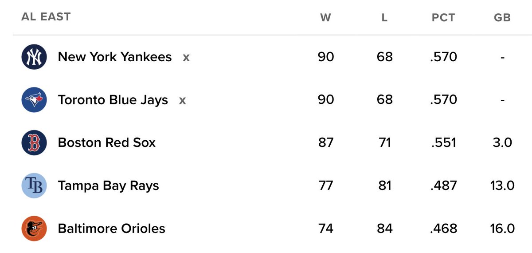The image size is (532, 253).
Task: Sort standings by the L column header
Action: tap(384, 18)
